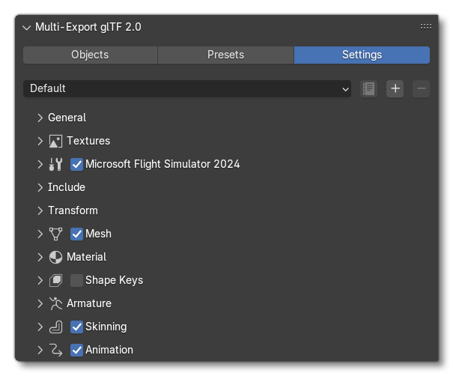Expand the Armature section chevron

(x=40, y=304)
